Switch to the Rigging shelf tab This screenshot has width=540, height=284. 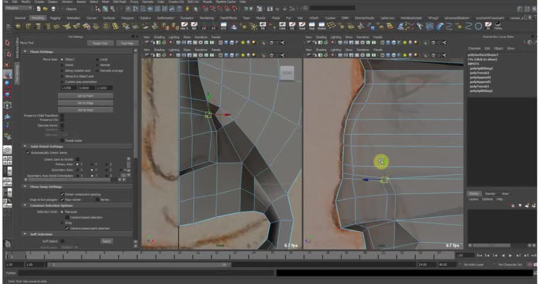click(x=54, y=18)
